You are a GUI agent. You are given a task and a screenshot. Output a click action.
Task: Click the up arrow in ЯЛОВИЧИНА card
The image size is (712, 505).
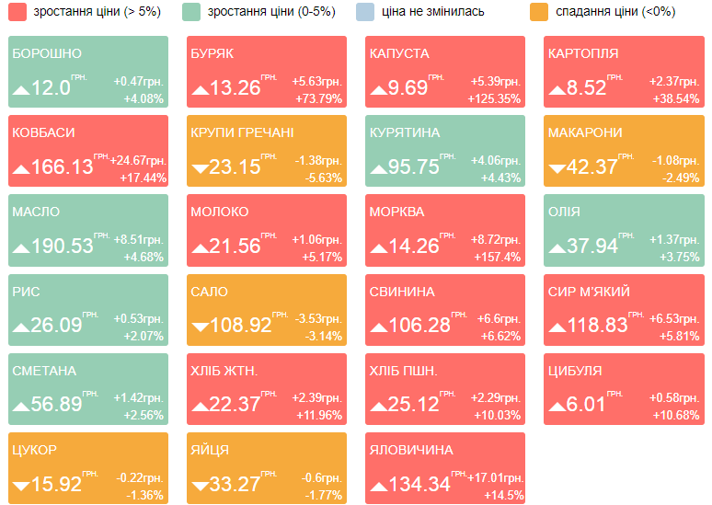(378, 485)
